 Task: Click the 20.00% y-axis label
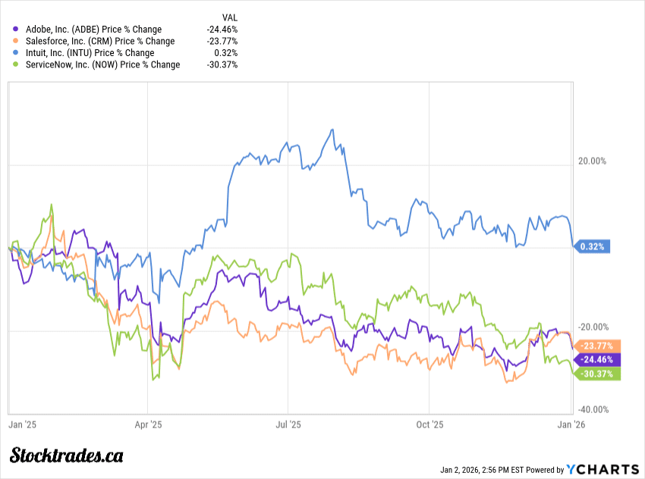coord(592,161)
